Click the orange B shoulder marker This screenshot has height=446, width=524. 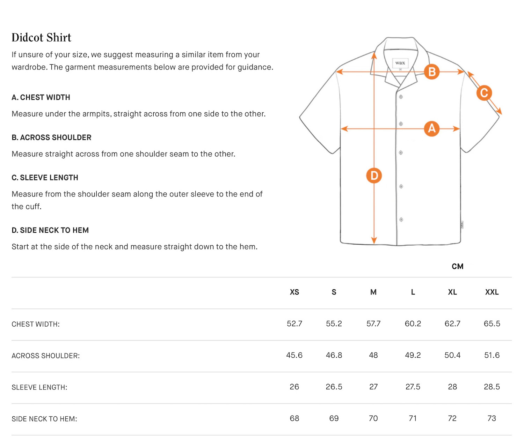tap(432, 72)
